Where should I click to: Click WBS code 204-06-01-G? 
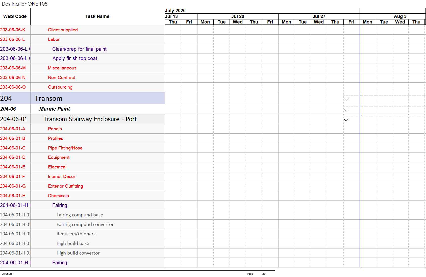pyautogui.click(x=13, y=186)
